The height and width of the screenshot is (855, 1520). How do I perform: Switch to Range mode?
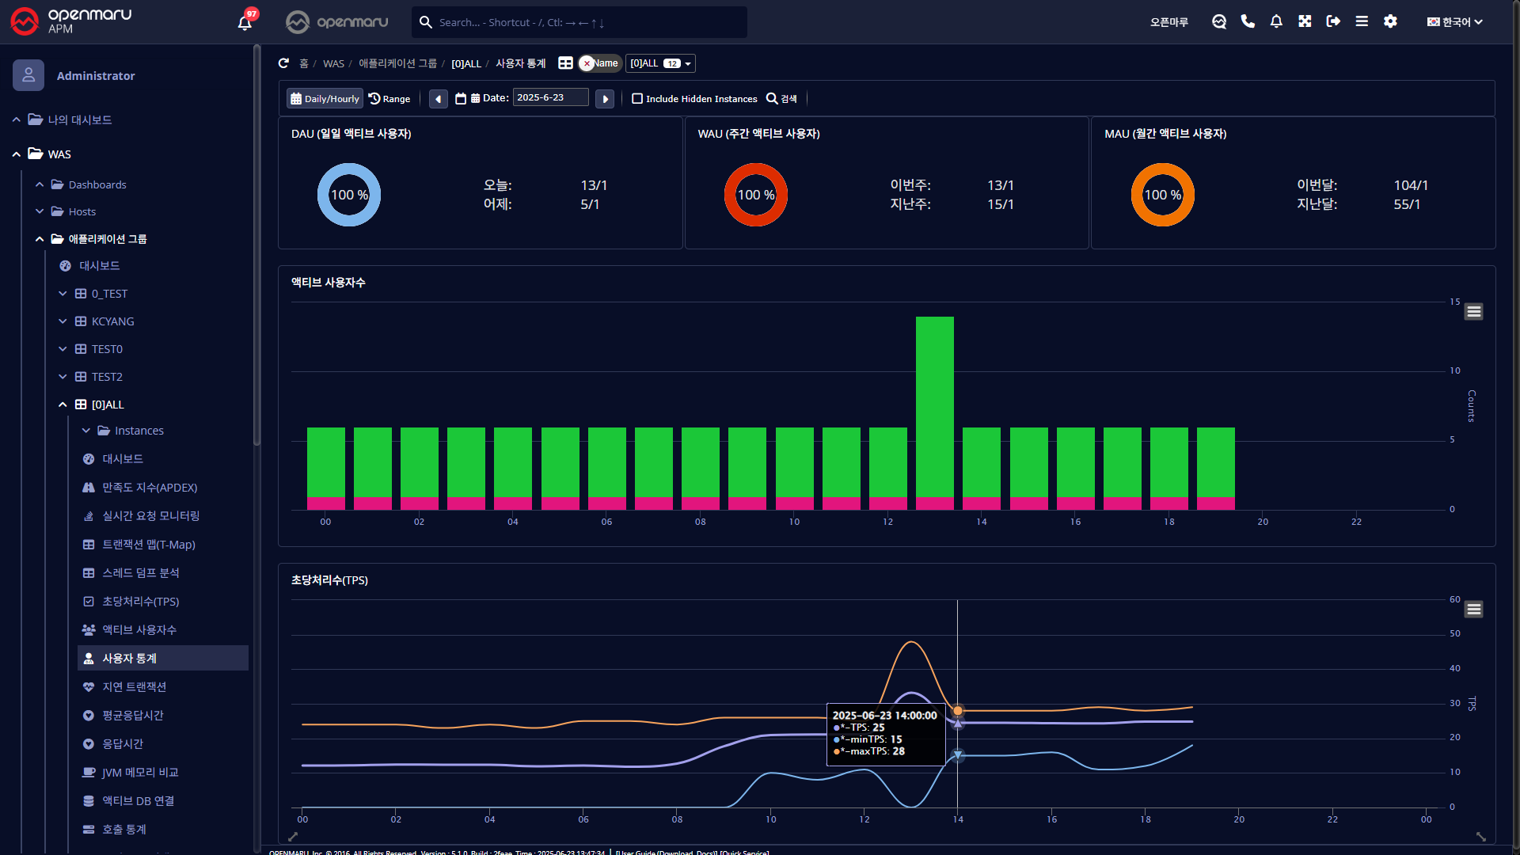tap(389, 99)
